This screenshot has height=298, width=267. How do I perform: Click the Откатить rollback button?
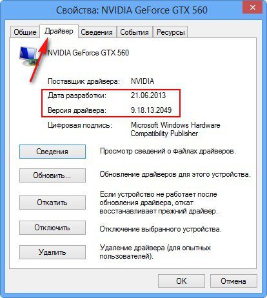[52, 203]
